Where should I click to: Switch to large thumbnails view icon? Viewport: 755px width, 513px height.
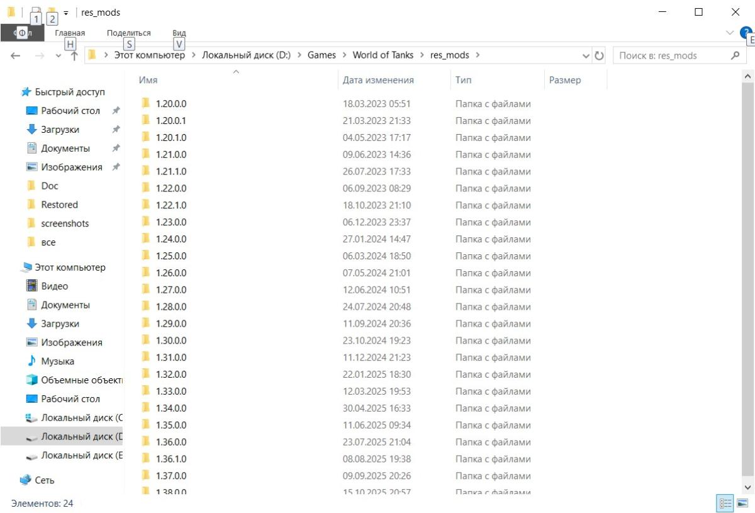coord(742,503)
